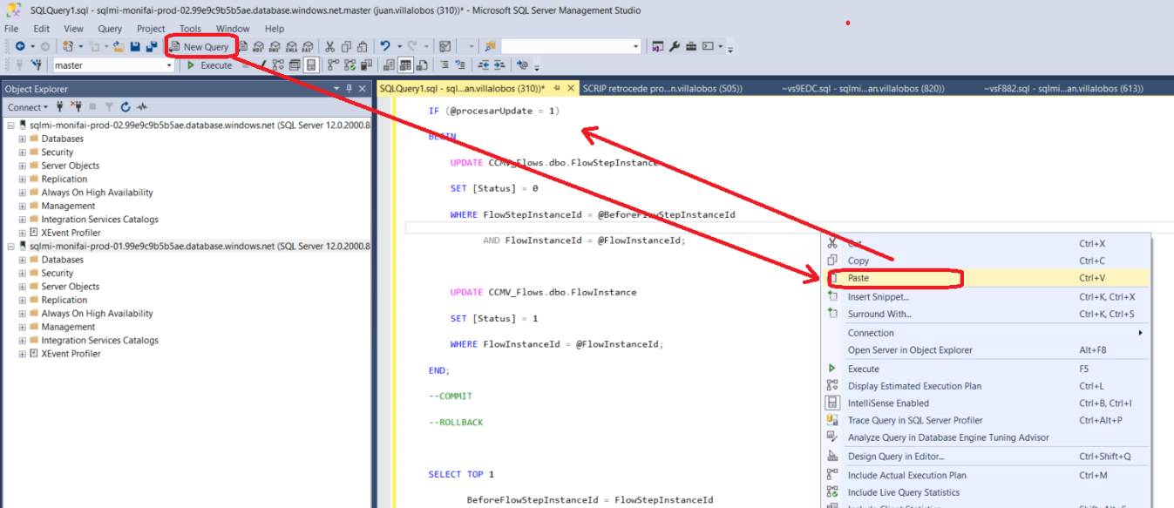Click the Cut icon in the main toolbar
The height and width of the screenshot is (508, 1174).
[x=329, y=47]
